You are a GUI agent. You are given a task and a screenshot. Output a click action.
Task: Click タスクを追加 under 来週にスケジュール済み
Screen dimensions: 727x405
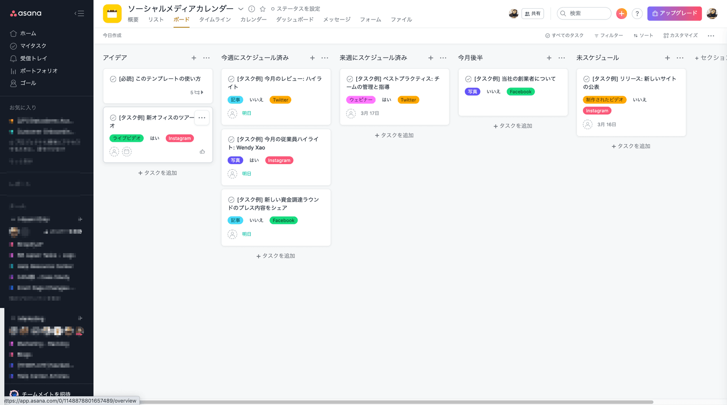[394, 135]
